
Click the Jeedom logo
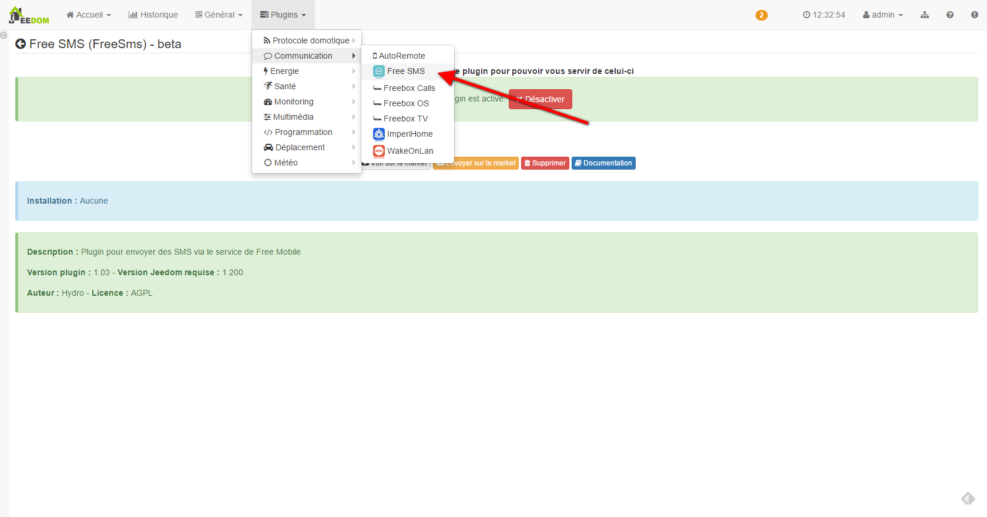click(29, 15)
